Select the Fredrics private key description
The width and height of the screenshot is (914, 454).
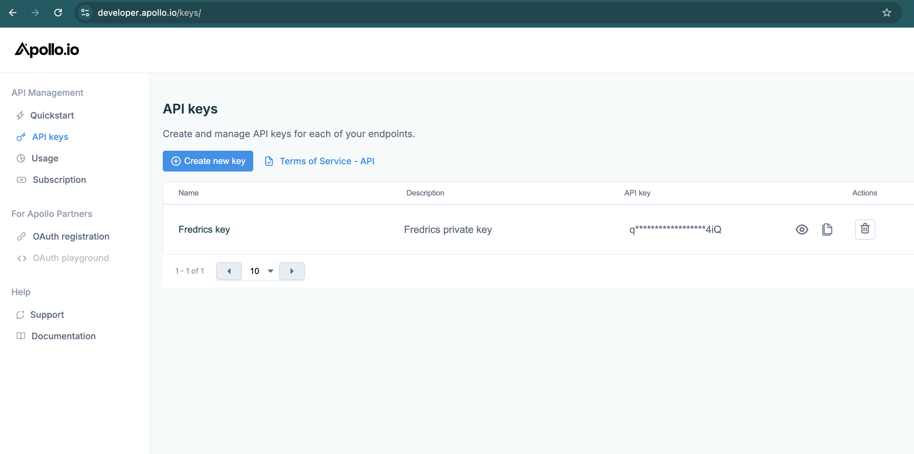click(x=448, y=230)
